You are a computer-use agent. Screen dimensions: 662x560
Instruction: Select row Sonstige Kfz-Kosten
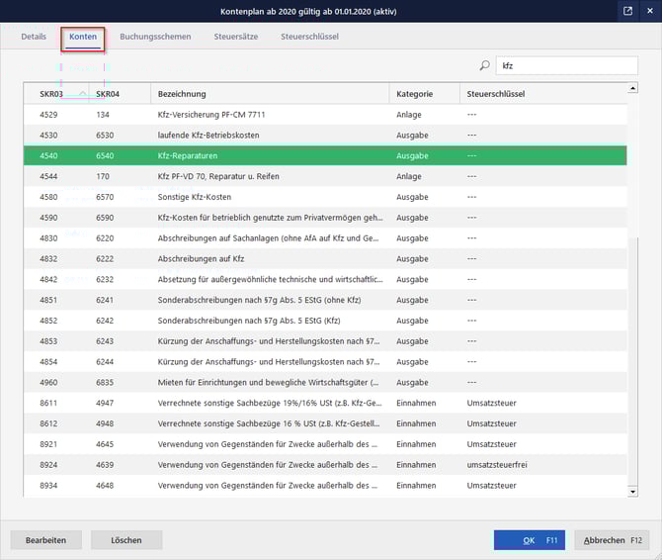325,197
